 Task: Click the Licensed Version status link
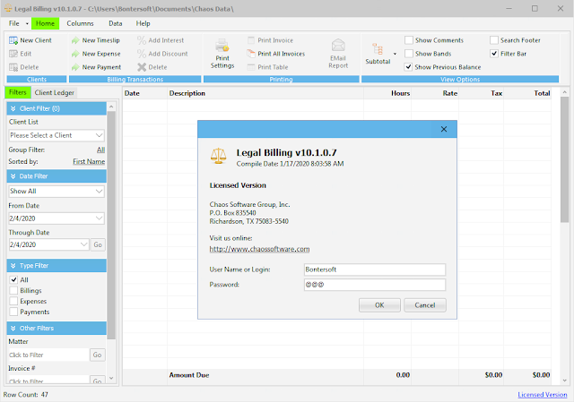click(542, 395)
